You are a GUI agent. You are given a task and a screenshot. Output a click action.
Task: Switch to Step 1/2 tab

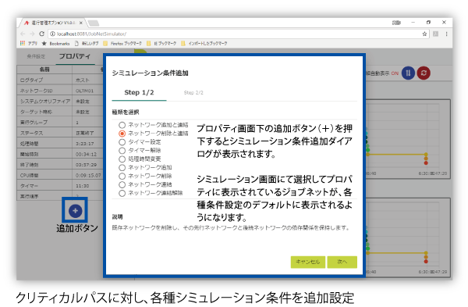(x=139, y=93)
